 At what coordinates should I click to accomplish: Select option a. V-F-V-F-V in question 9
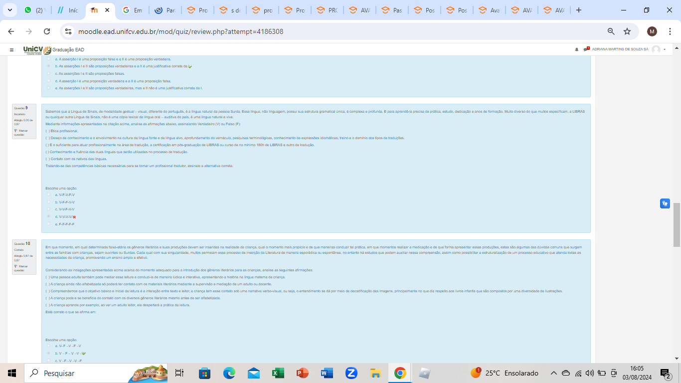(48, 195)
